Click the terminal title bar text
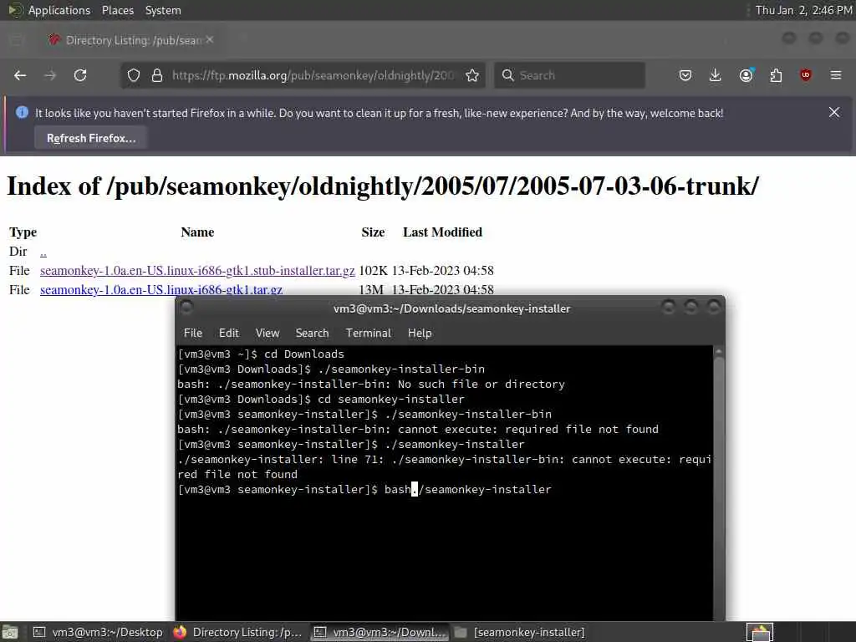The image size is (856, 642). tap(451, 309)
